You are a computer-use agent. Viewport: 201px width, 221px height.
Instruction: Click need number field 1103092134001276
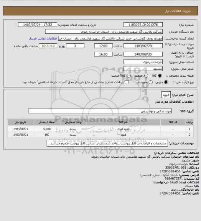point(143,25)
